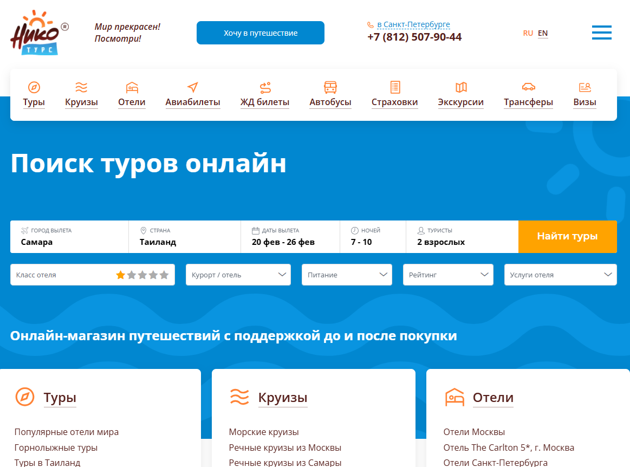Screen dimensions: 630x467
Task: Expand the Рейтинг dropdown
Action: click(448, 275)
